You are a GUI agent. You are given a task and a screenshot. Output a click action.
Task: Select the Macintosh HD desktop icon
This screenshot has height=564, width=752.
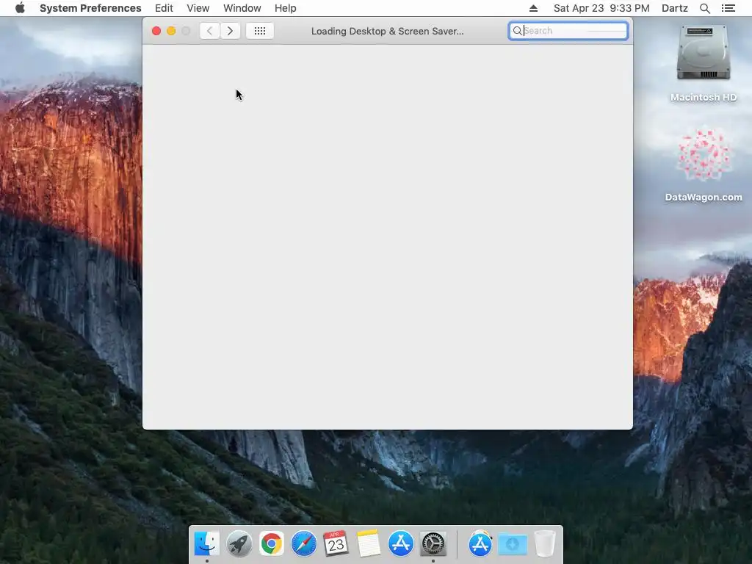[x=703, y=63]
